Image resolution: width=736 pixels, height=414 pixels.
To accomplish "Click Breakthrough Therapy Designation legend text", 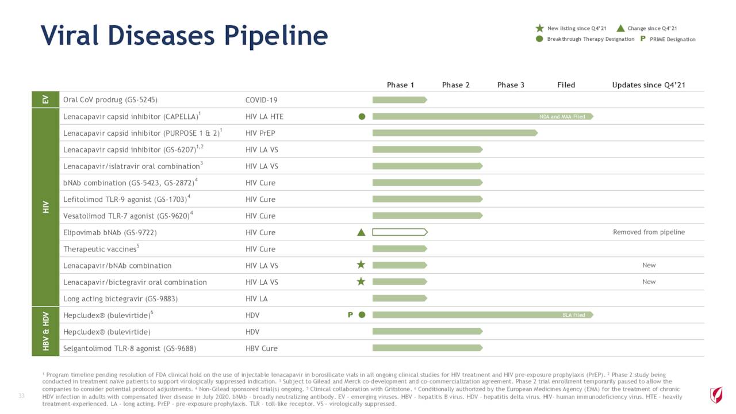I will 591,39.
